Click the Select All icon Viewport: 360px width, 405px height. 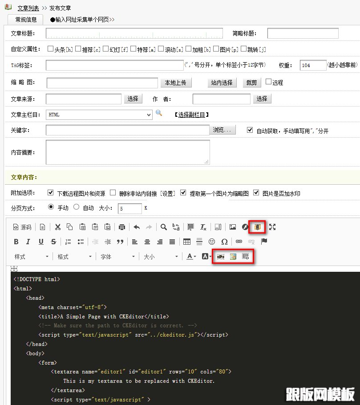(190, 227)
